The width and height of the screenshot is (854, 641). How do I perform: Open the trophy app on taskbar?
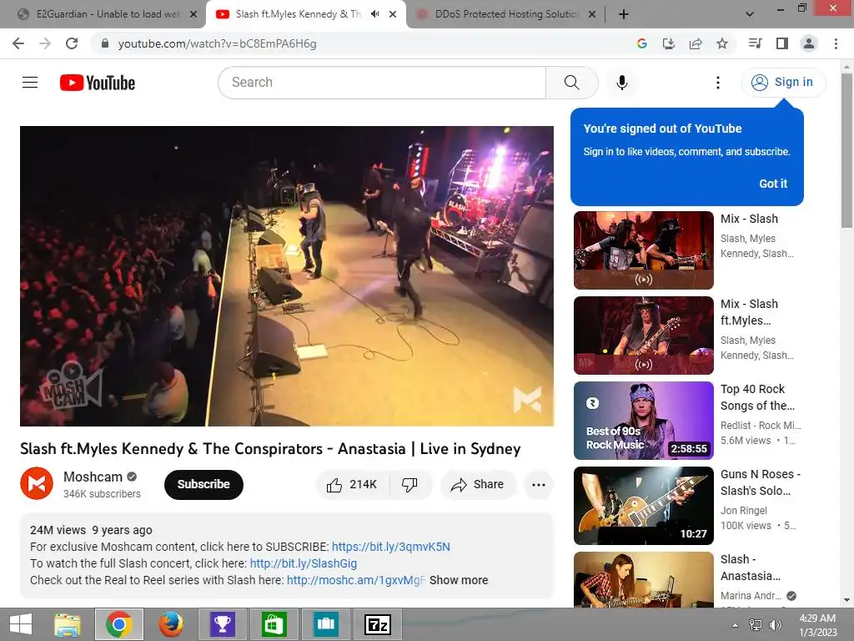(222, 624)
